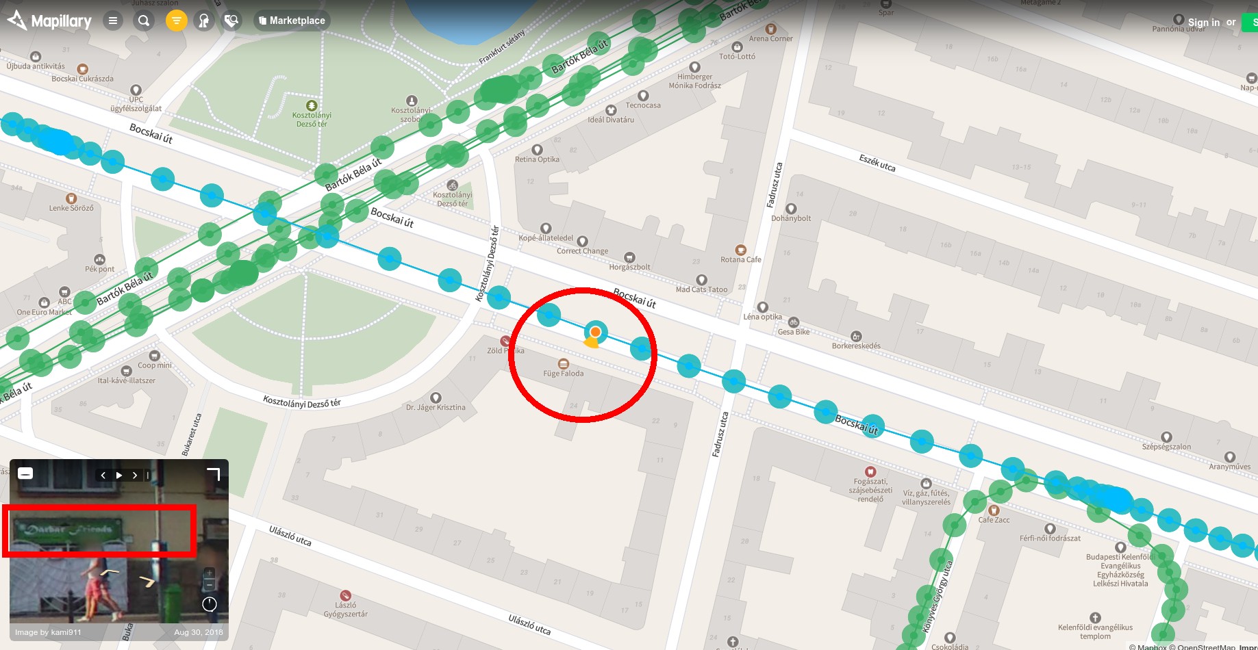Click the Cafe Zacc map marker

[x=994, y=510]
